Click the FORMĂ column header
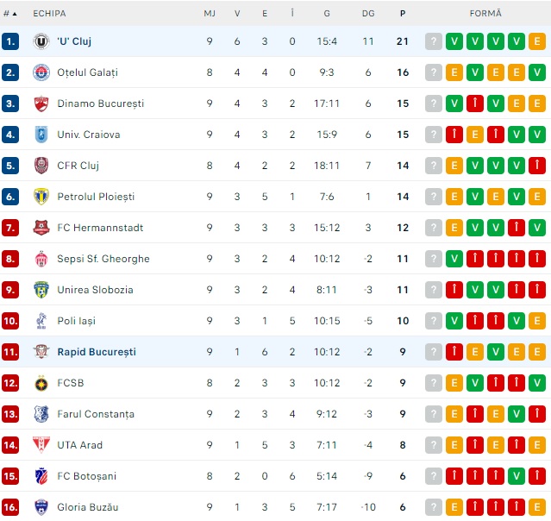Image resolution: width=551 pixels, height=521 pixels. (x=485, y=13)
